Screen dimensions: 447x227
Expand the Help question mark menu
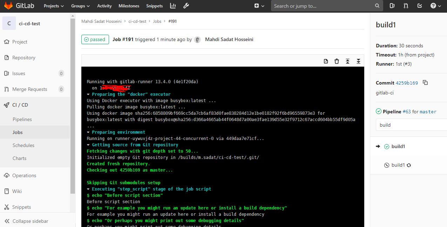[435, 6]
